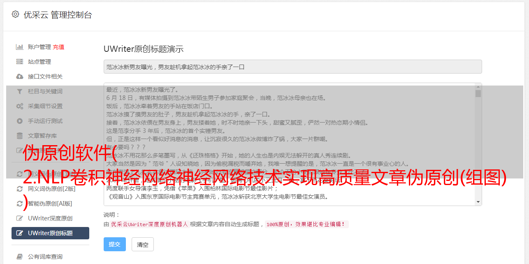
Task: Click the 手动运行测试 play icon
Action: point(19,121)
